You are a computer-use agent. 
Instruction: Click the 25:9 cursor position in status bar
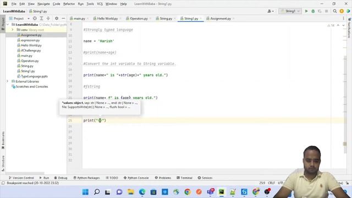262,183
